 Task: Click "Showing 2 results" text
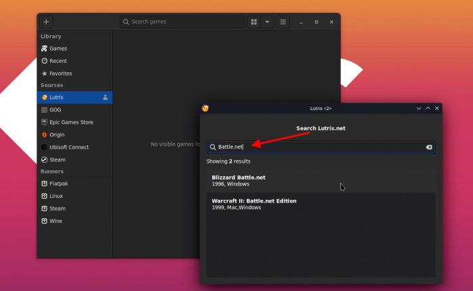tap(228, 161)
